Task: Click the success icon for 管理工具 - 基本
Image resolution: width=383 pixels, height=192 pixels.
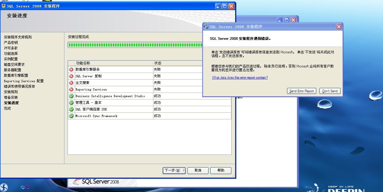Action: pyautogui.click(x=71, y=103)
